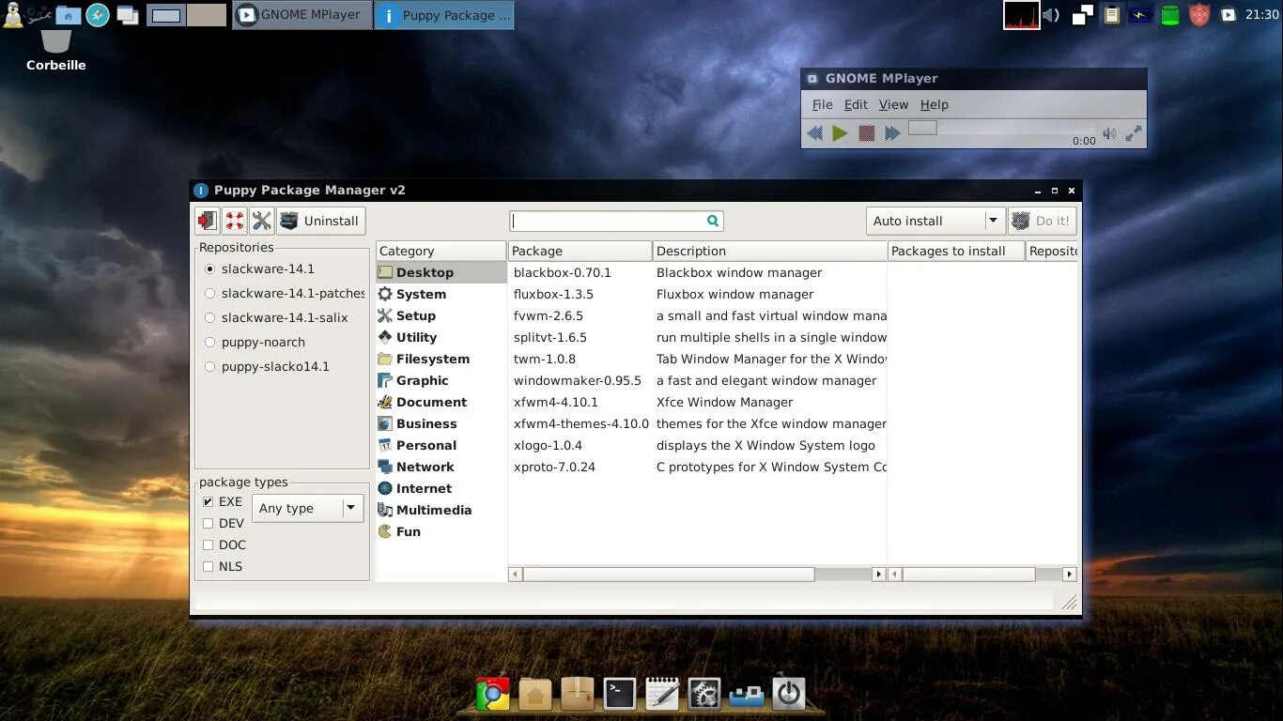Open home folder from the dock
Viewport: 1283px width, 721px height.
[535, 694]
